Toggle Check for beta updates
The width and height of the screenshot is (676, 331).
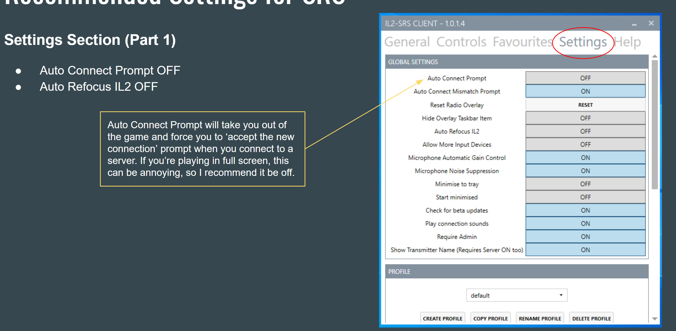point(585,210)
